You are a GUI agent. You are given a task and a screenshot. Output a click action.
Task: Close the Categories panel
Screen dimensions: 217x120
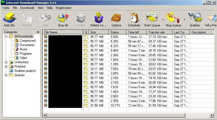(x=38, y=32)
